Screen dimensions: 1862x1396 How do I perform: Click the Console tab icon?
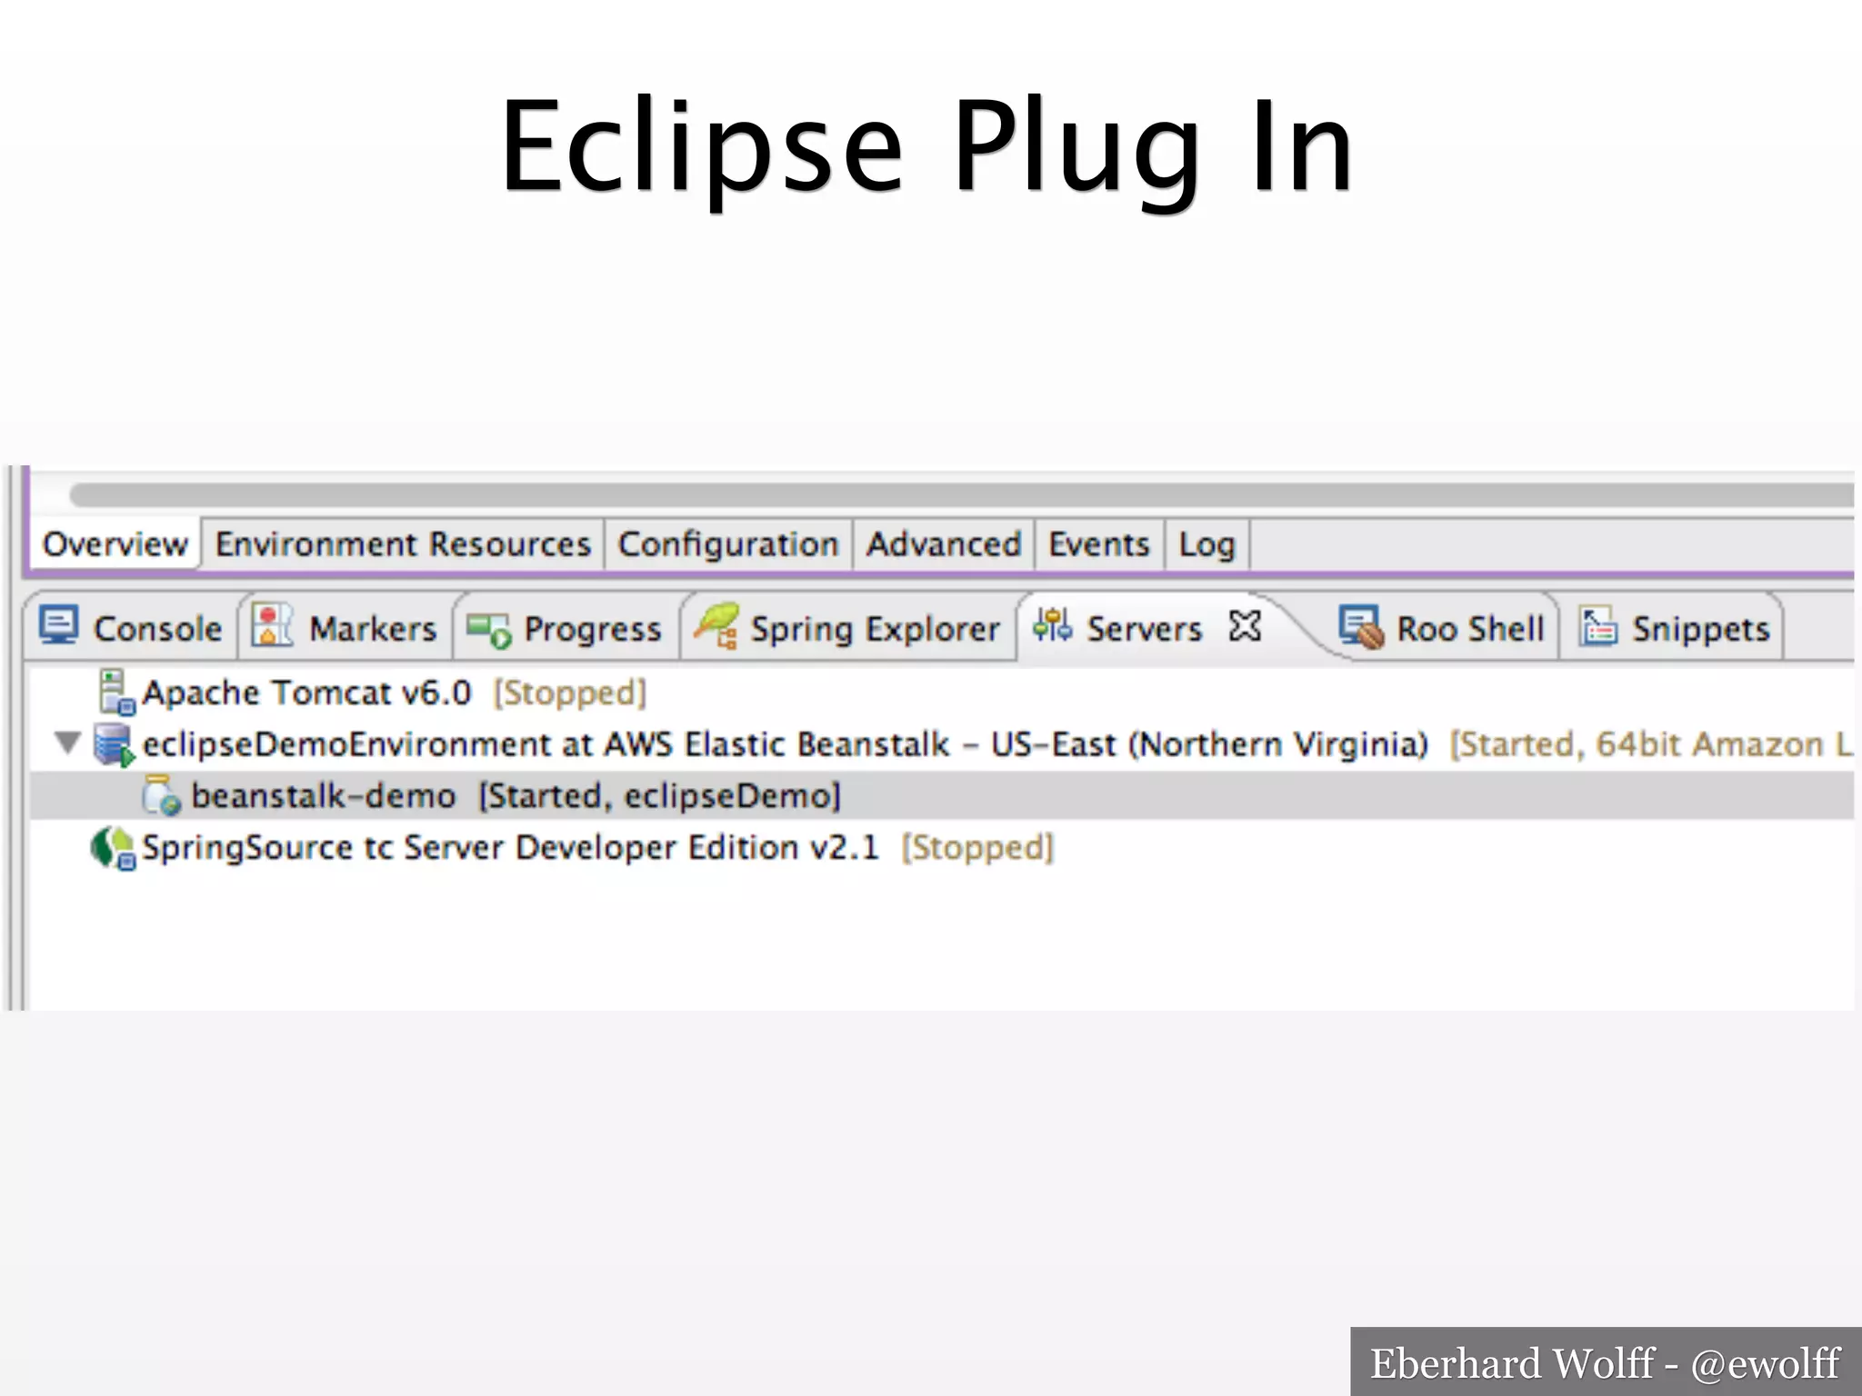[59, 626]
